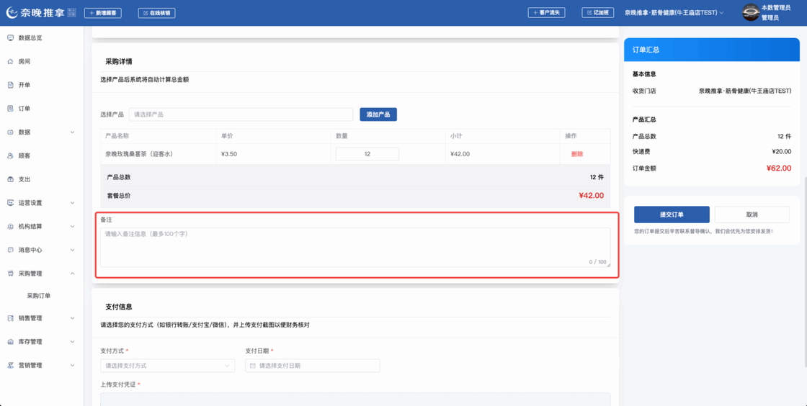Viewport: 807px width, 406px height.
Task: Click the 提交订单 button
Action: (672, 215)
